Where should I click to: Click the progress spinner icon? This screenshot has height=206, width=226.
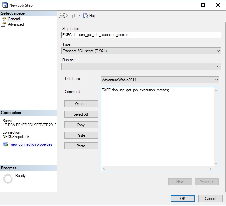tap(8, 179)
